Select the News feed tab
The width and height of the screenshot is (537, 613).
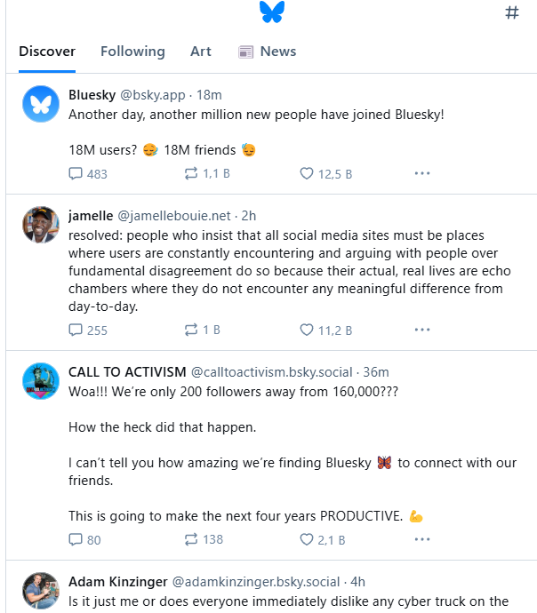[268, 52]
